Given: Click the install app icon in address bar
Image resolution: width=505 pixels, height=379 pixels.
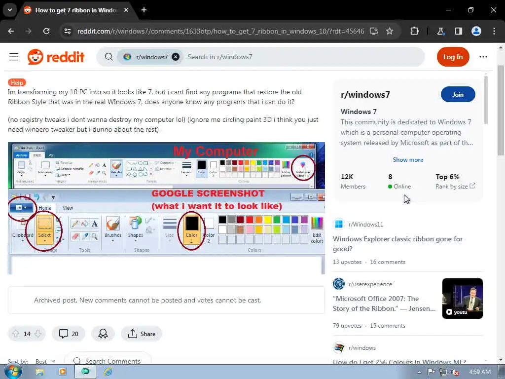Looking at the screenshot, I should [x=374, y=31].
